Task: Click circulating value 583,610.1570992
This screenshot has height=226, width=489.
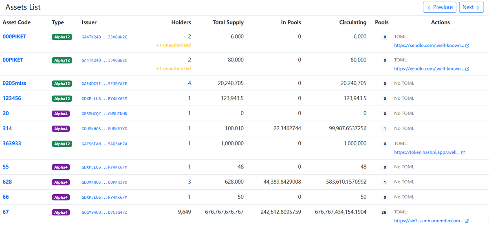Action: point(346,182)
